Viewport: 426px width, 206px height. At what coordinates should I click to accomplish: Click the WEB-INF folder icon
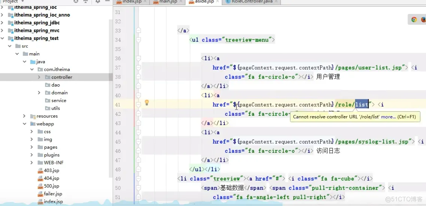40,163
